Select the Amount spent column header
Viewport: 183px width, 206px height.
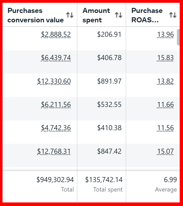click(x=96, y=15)
